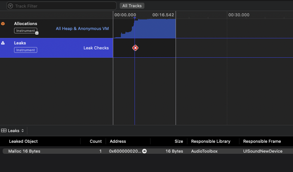Sort by Address column header
Screen dimensions: 293x172
[x=118, y=141]
